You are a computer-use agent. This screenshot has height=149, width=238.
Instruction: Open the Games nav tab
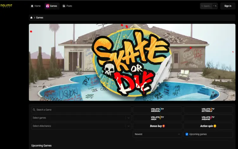52,6
